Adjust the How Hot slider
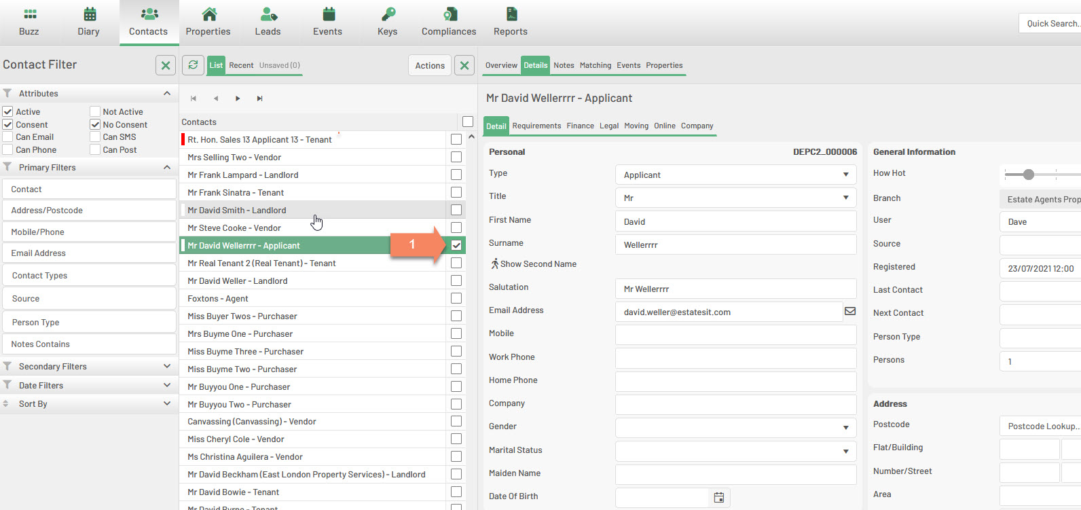Screen dimensions: 1081x510 (x=1029, y=175)
